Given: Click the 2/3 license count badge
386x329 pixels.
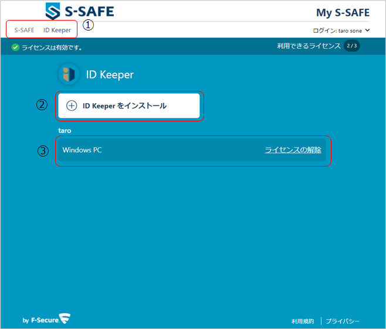Looking at the screenshot, I should 351,46.
